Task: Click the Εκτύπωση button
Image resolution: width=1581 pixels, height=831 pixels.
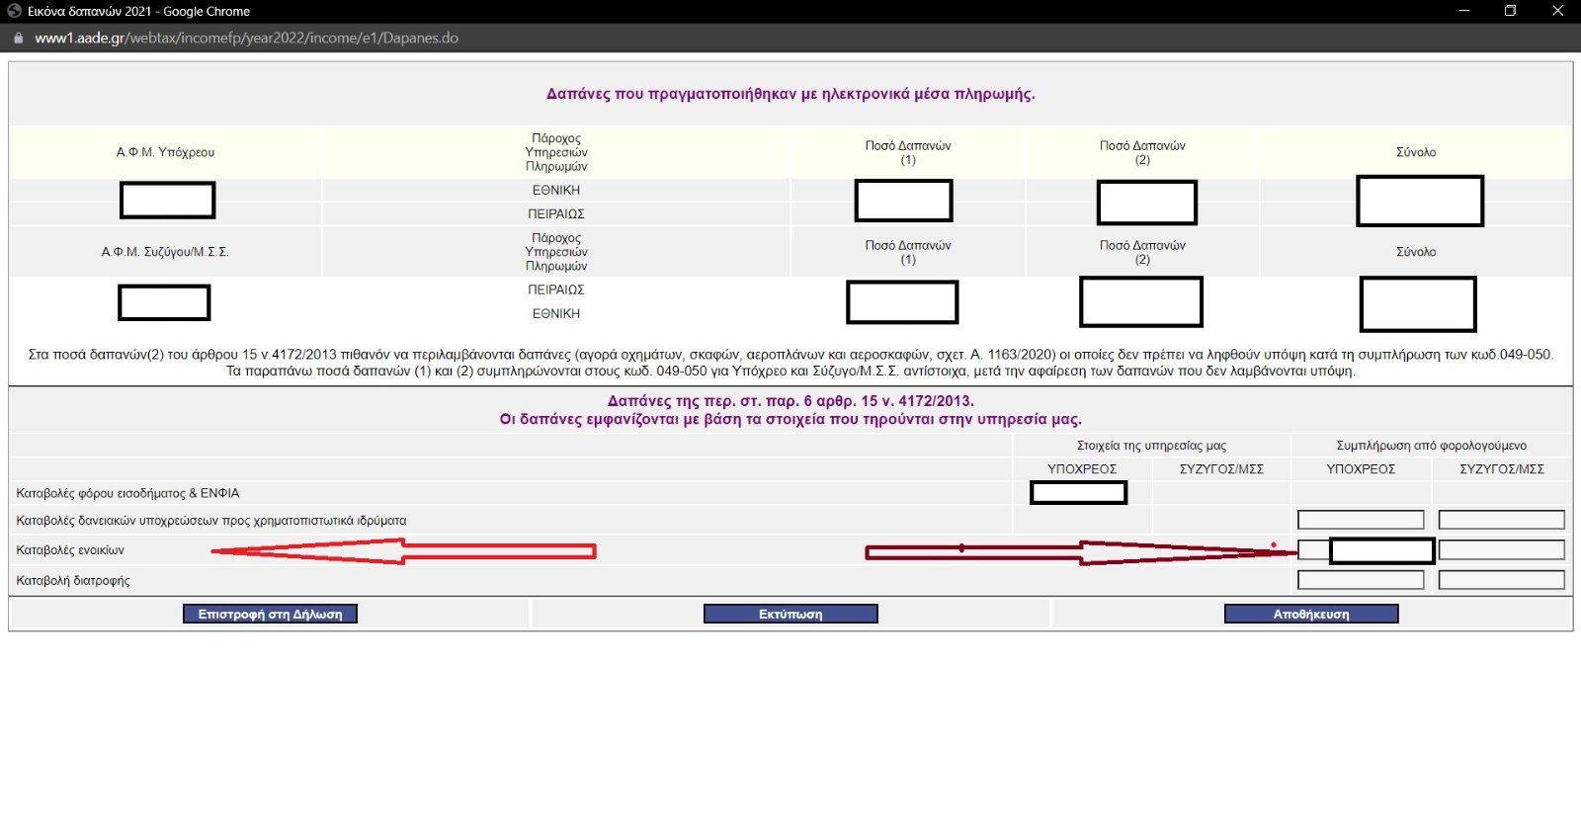Action: [790, 614]
